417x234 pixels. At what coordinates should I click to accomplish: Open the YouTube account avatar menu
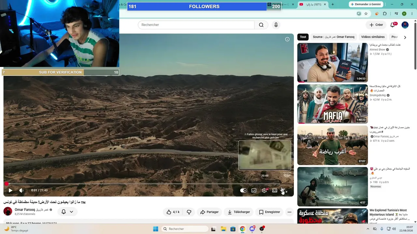click(x=405, y=25)
